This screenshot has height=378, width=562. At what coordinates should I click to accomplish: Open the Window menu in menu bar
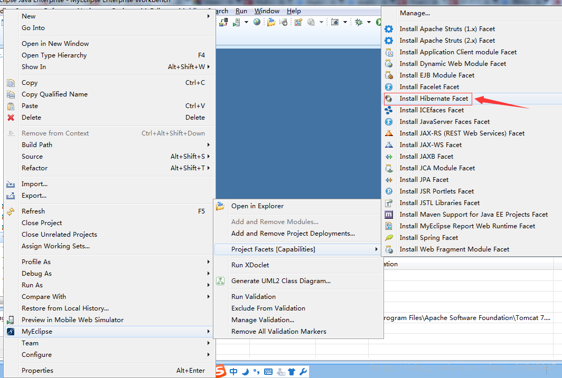point(267,11)
